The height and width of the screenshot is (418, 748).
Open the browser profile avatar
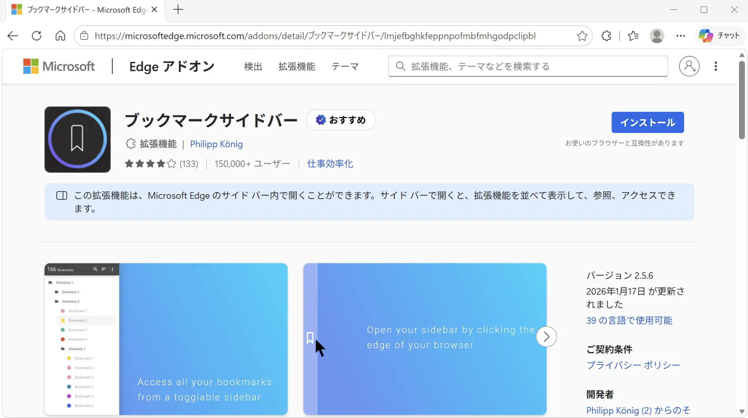point(657,36)
